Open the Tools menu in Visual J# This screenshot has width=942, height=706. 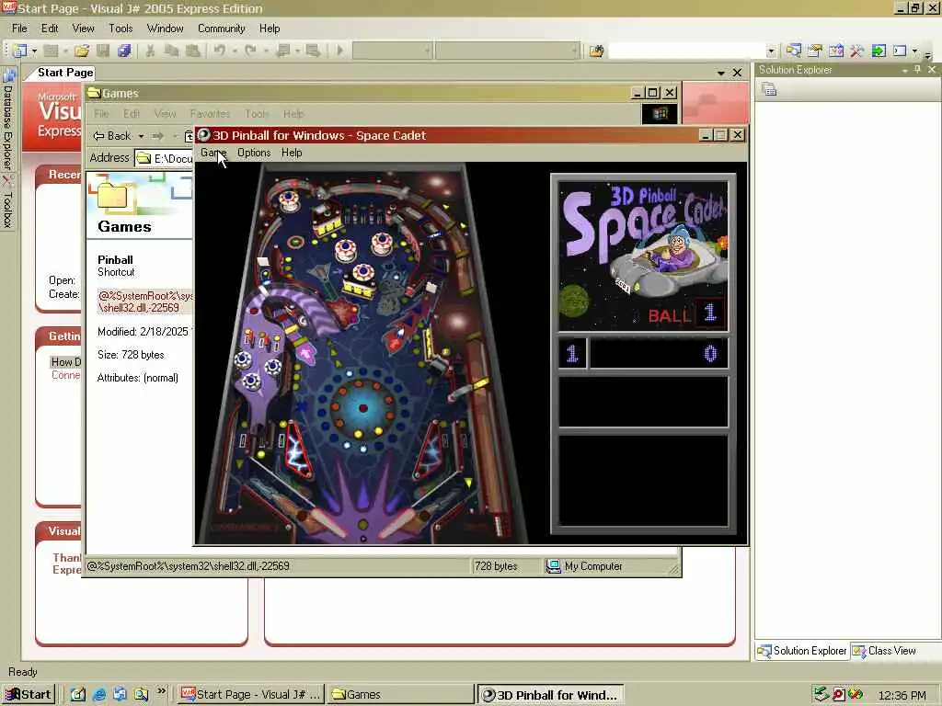[121, 28]
